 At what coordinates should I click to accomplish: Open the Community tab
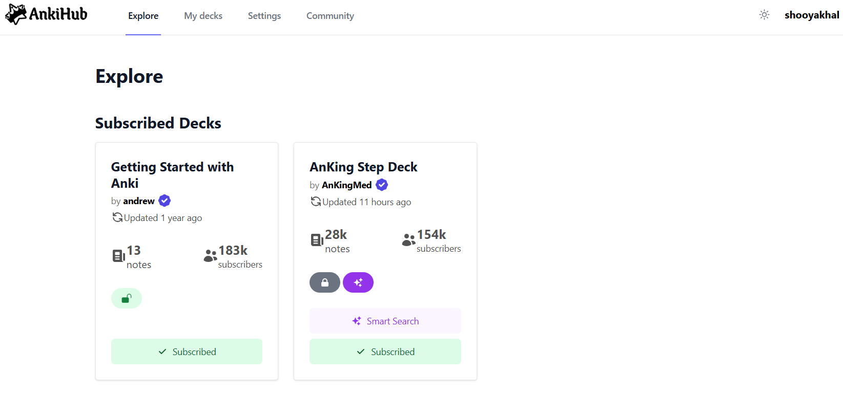[330, 16]
